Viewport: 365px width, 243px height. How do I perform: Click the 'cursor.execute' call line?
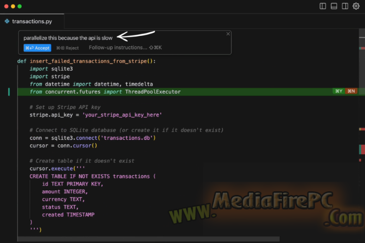point(57,169)
